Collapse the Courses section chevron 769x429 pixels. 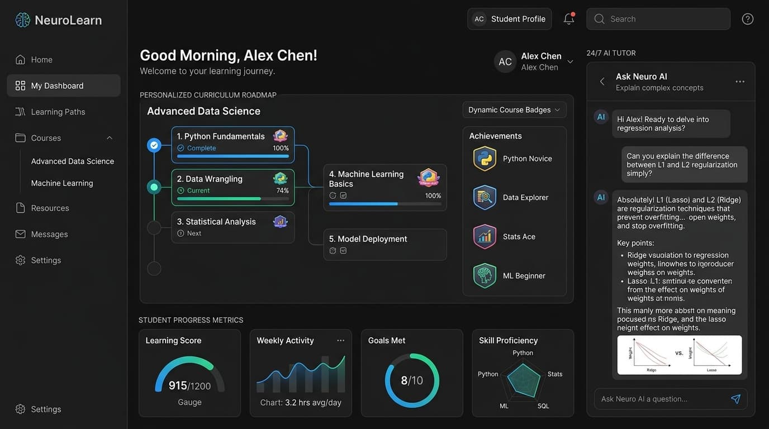pyautogui.click(x=110, y=138)
